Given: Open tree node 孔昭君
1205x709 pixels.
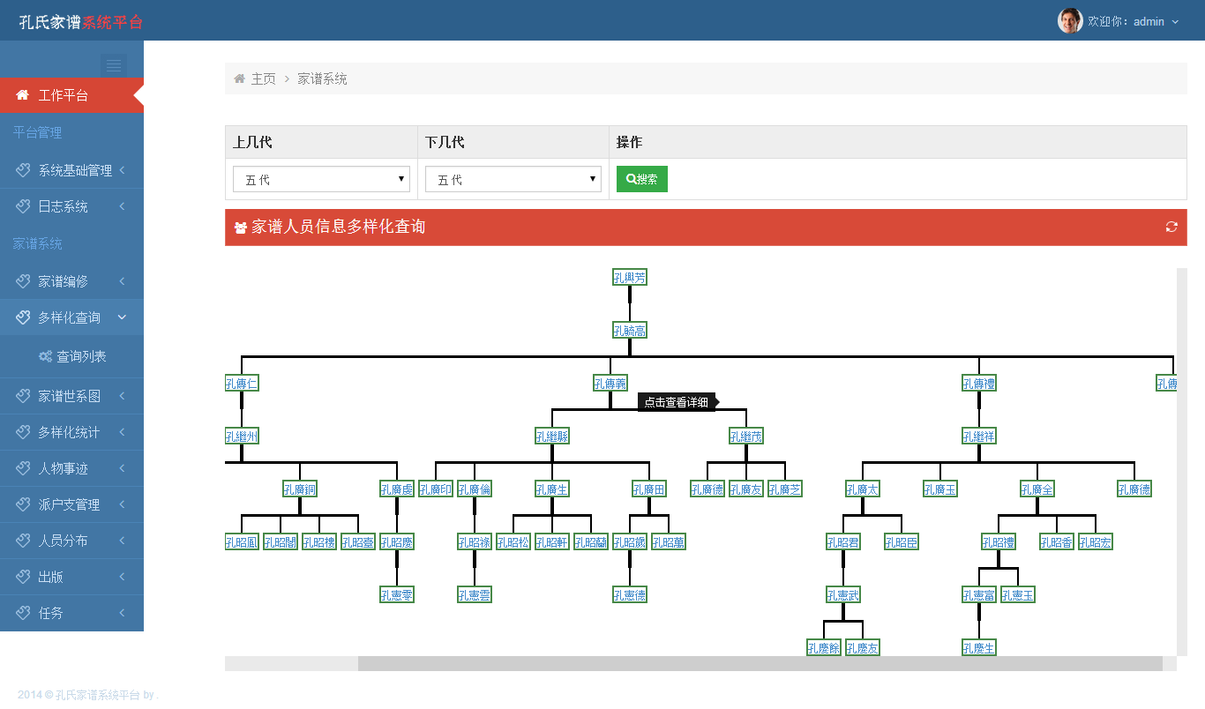Looking at the screenshot, I should pyautogui.click(x=843, y=542).
